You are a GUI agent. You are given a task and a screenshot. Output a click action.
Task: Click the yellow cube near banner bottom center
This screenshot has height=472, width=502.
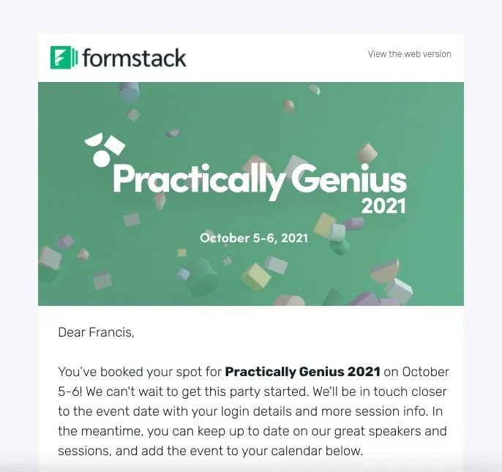[x=256, y=276]
